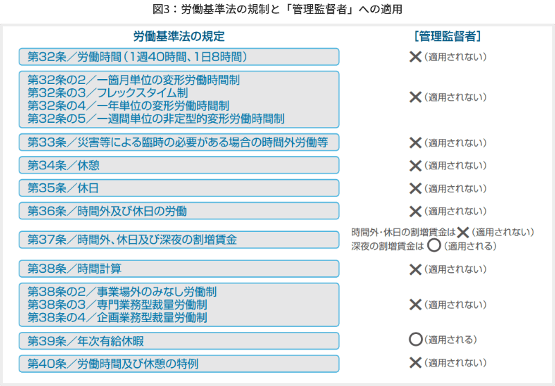Image resolution: width=555 pixels, height=386 pixels.
Task: Click (適用される) after 深夜の割増賃金は
Action: 470,246
